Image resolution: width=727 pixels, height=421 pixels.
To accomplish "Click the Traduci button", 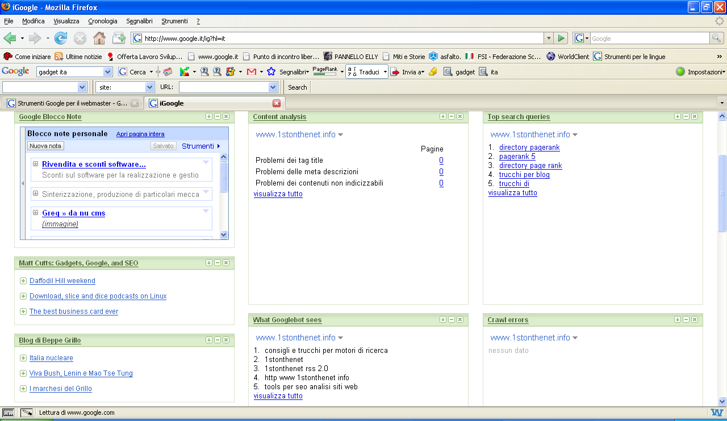I will tap(366, 72).
